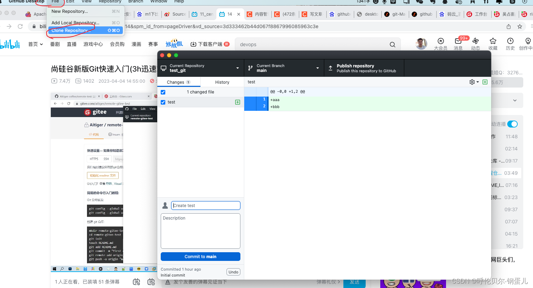Click the Windows start icon in the video
Image resolution: width=533 pixels, height=288 pixels.
(x=54, y=269)
